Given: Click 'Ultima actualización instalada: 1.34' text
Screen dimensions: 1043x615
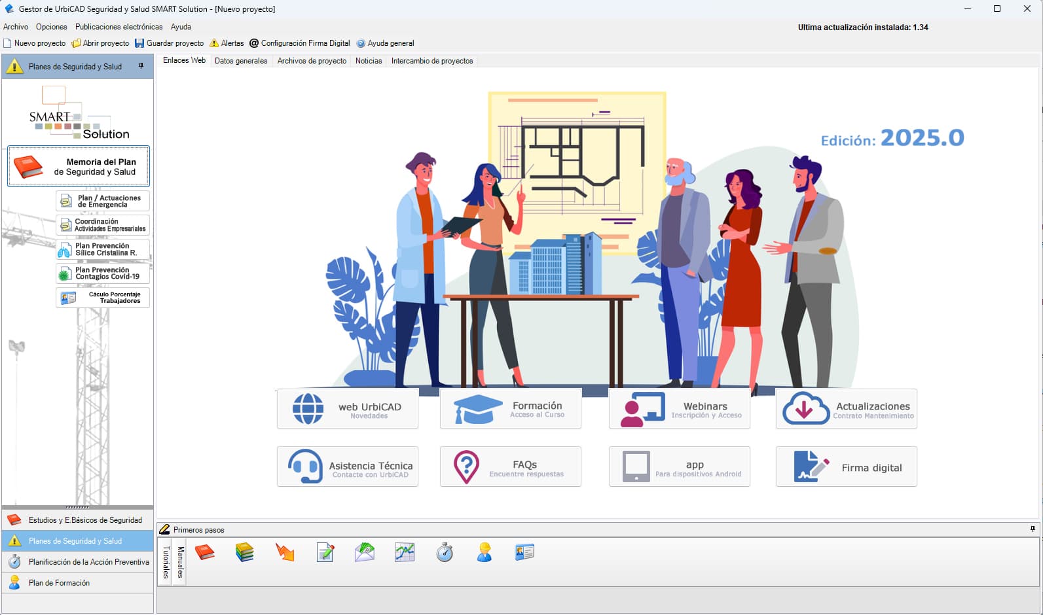Looking at the screenshot, I should pos(863,27).
